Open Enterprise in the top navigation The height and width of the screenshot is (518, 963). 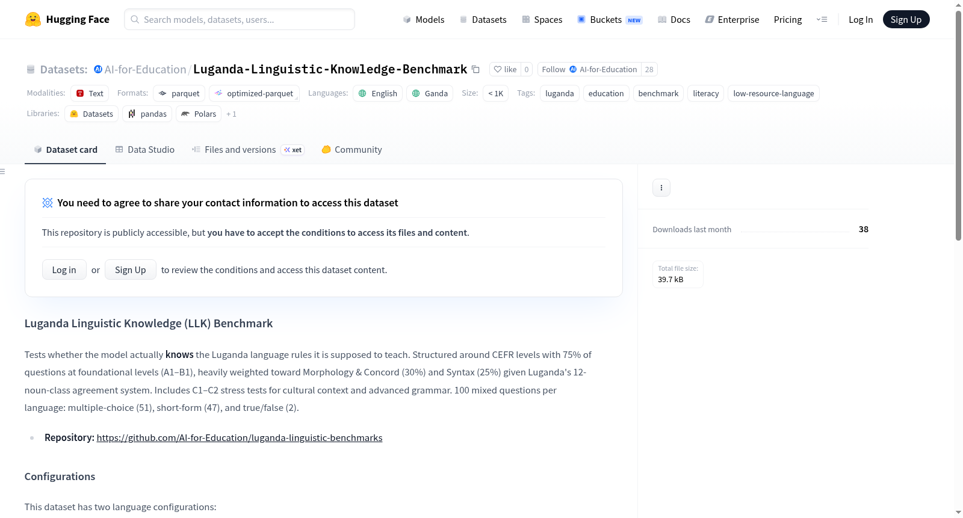tap(732, 19)
